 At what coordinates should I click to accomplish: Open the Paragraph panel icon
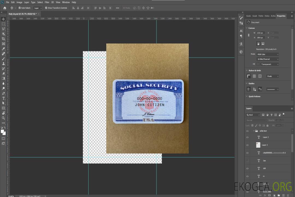pos(241,36)
